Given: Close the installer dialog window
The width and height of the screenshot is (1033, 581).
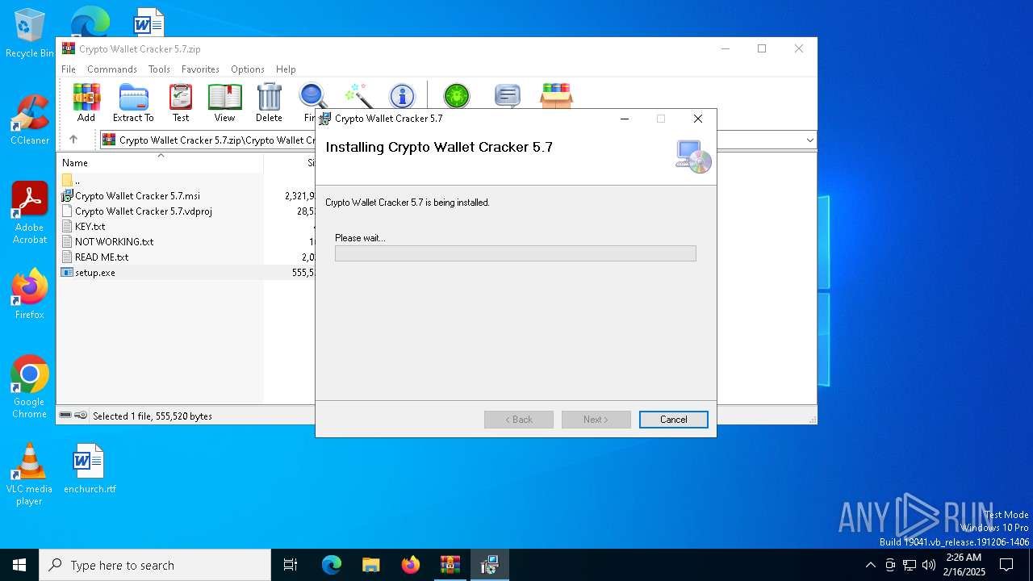Looking at the screenshot, I should pos(698,119).
